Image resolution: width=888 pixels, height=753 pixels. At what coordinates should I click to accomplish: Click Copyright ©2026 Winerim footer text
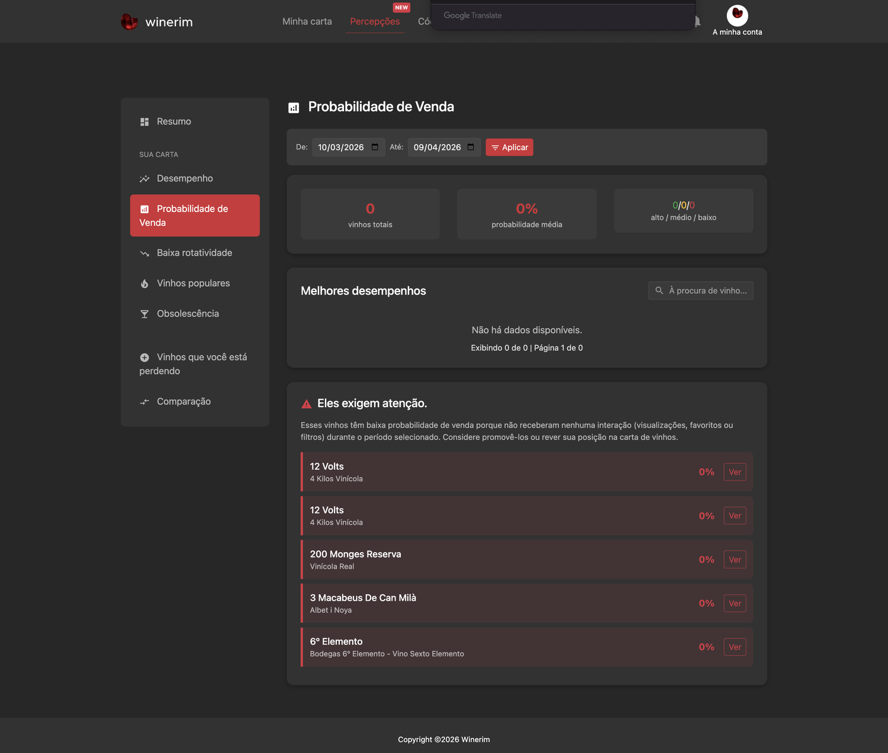(444, 739)
